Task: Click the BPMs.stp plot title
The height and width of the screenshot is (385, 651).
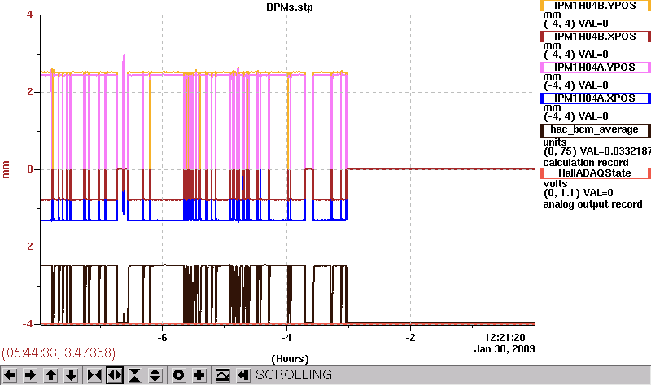Action: (x=290, y=7)
